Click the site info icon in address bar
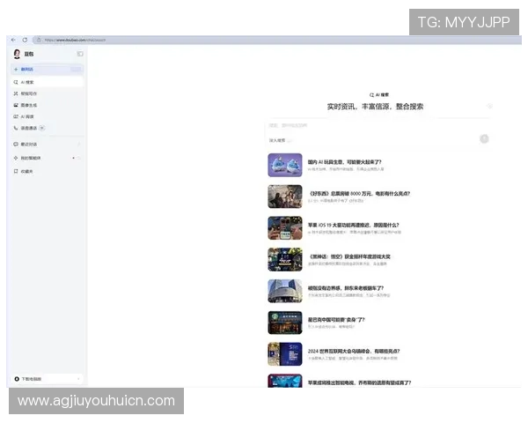Viewport: 528px width, 423px height. 39,40
